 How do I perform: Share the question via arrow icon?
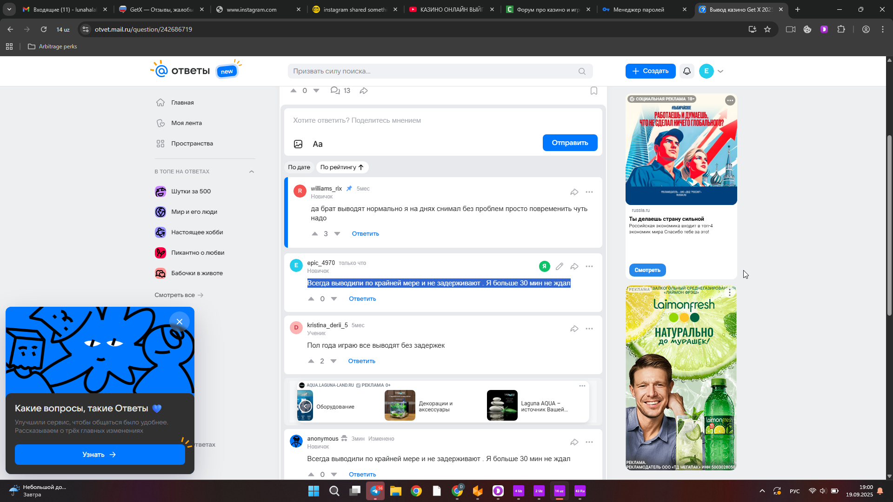click(x=364, y=91)
